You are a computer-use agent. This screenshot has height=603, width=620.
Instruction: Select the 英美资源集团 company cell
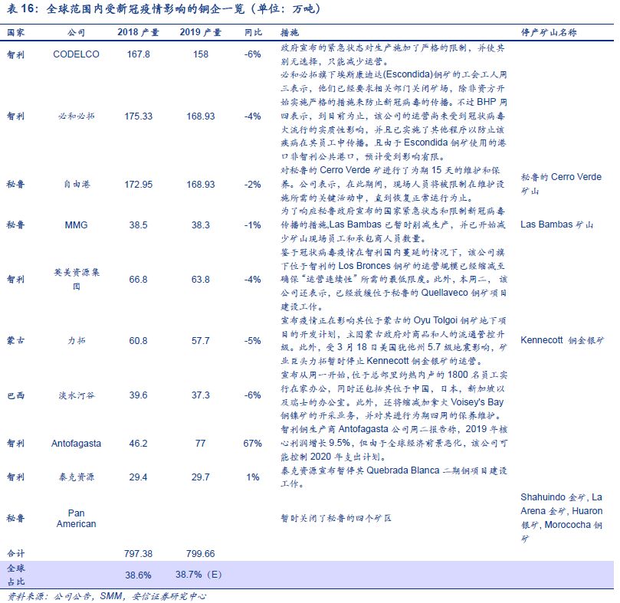[x=77, y=279]
